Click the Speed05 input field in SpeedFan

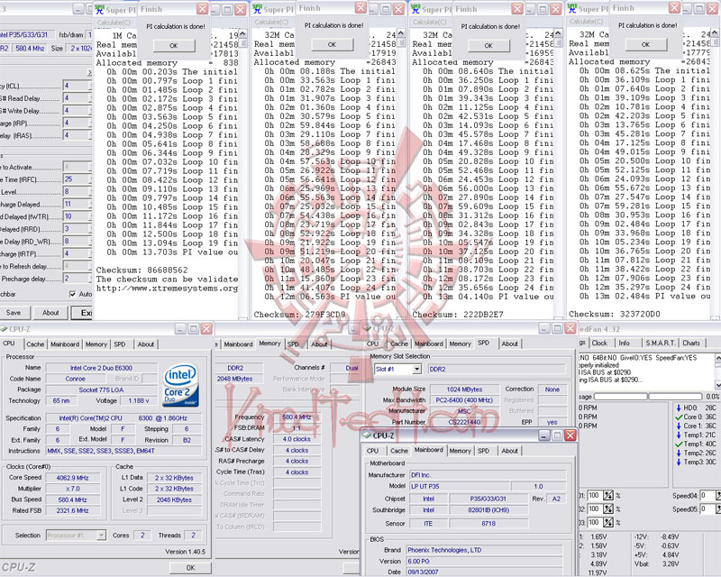point(707,508)
